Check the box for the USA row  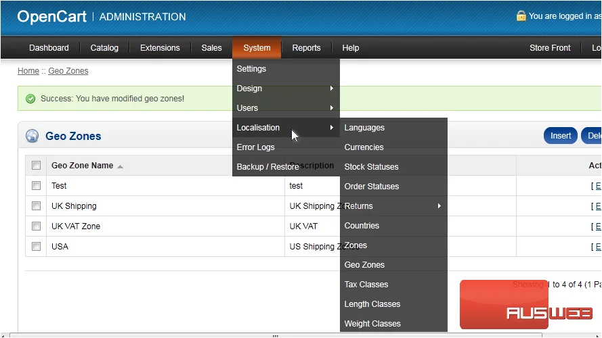[36, 247]
